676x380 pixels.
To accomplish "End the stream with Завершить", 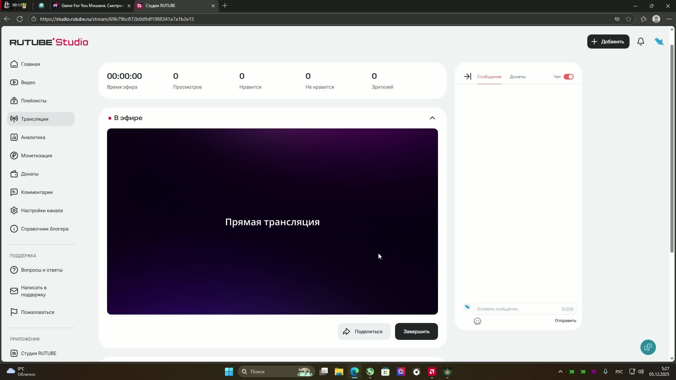I will tap(416, 331).
